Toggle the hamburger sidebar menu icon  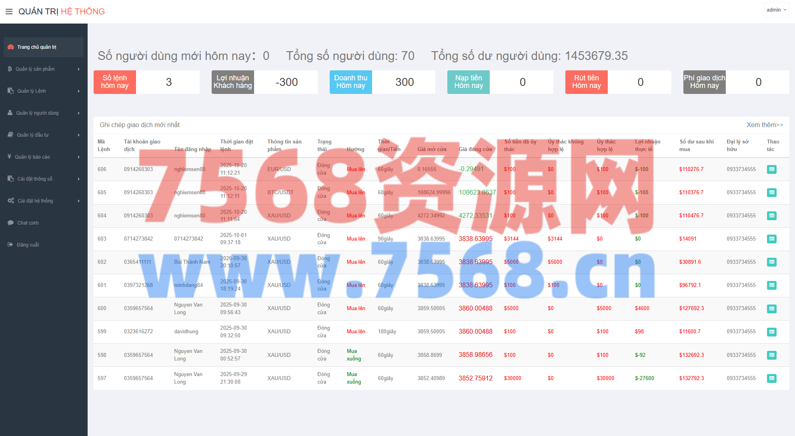[9, 12]
